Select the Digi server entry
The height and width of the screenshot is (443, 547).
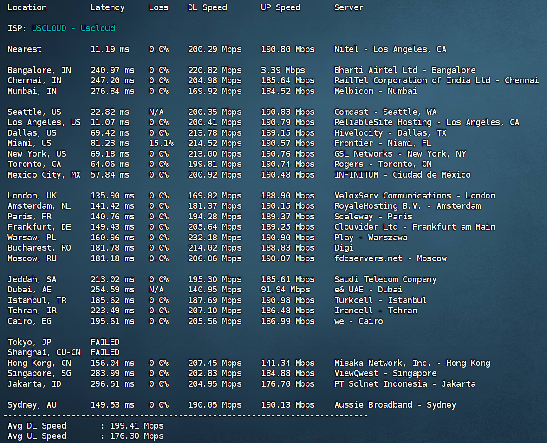[344, 248]
